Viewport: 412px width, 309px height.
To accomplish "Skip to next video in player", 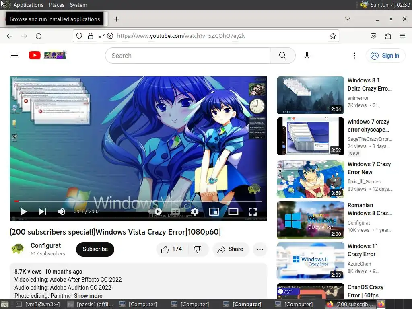I will 43,212.
